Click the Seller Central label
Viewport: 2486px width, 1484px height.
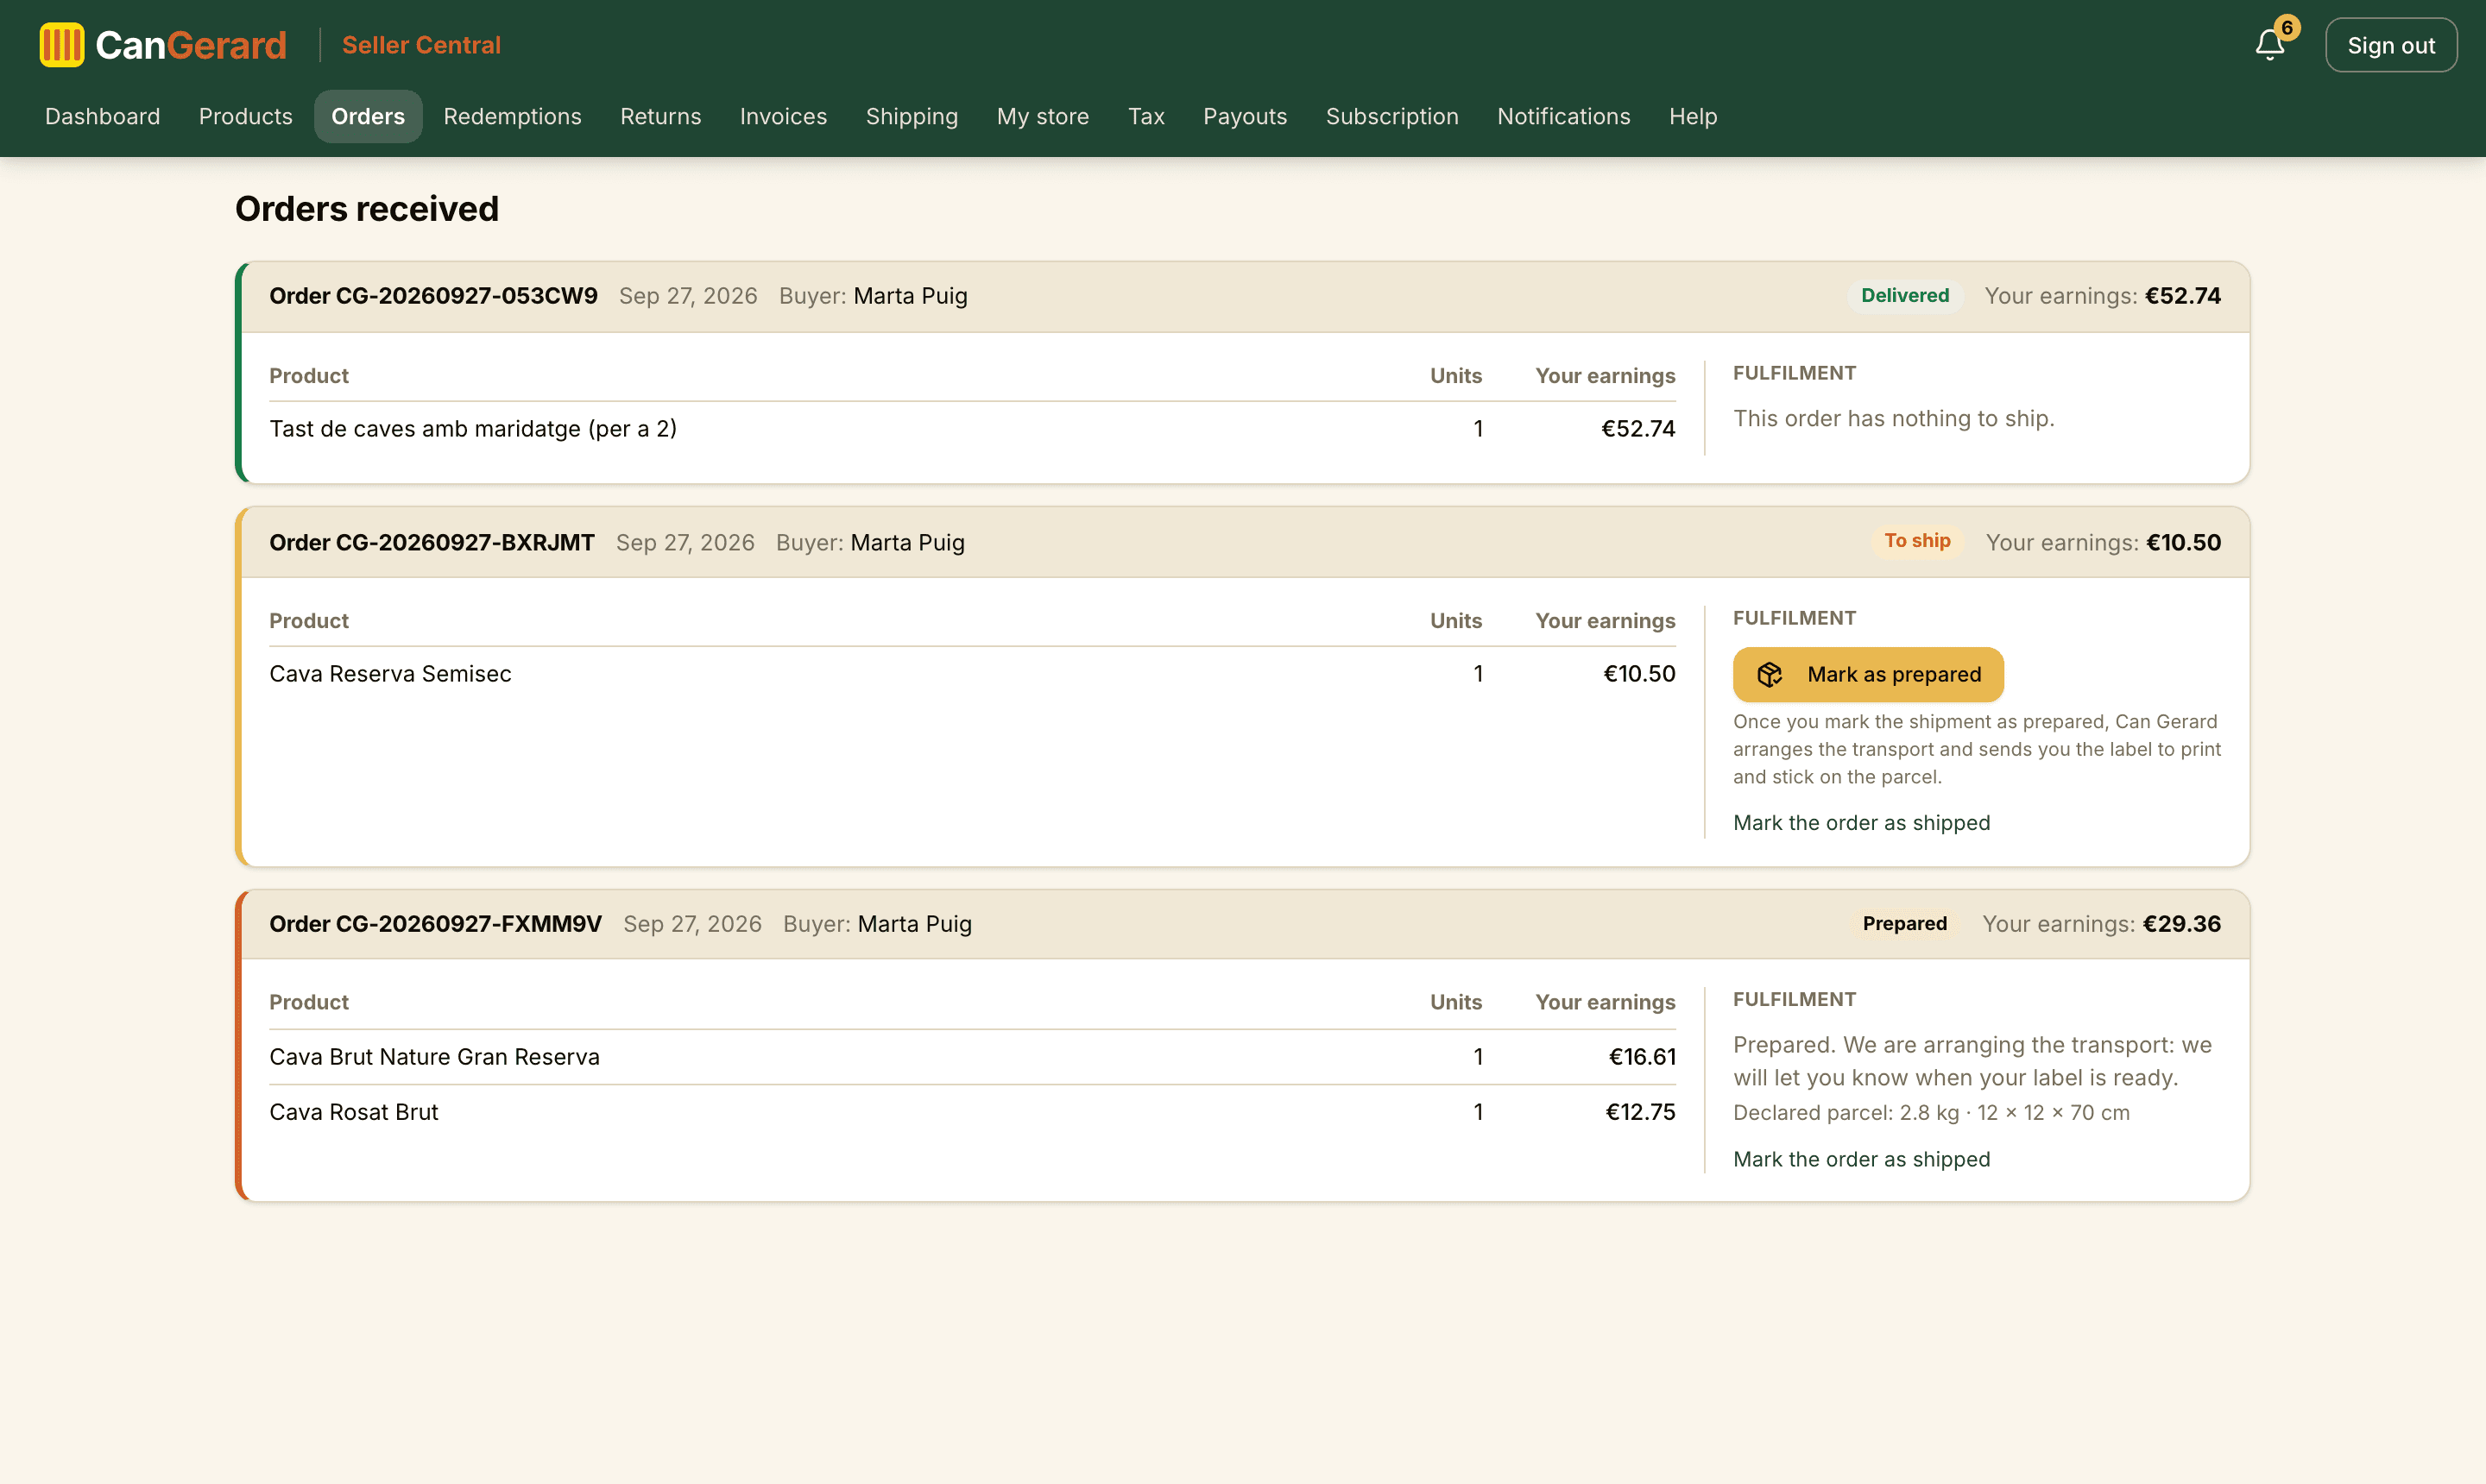pos(421,45)
